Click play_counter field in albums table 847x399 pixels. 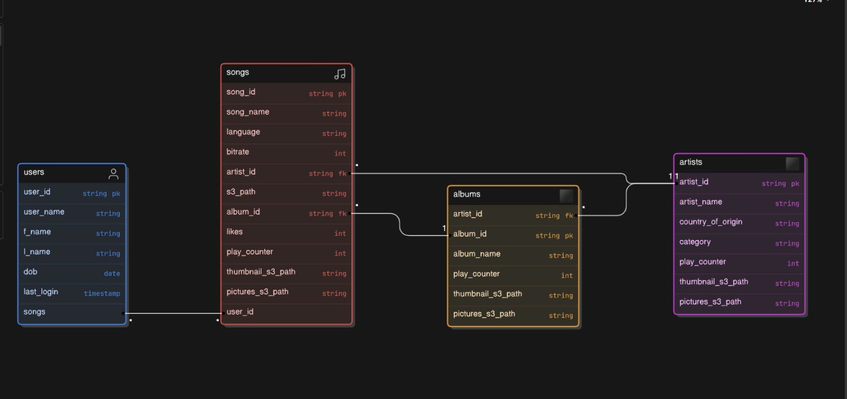click(x=513, y=275)
